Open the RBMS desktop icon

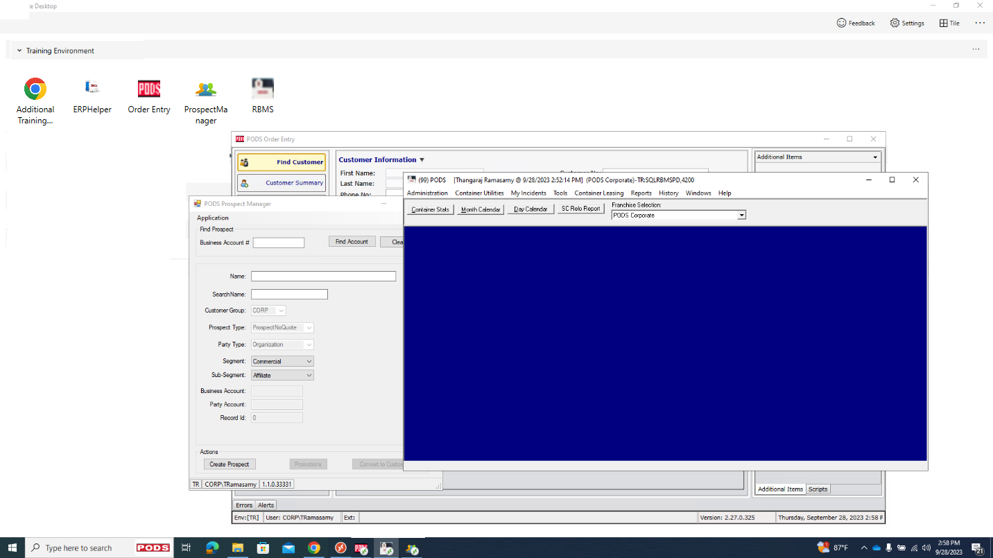coord(263,89)
